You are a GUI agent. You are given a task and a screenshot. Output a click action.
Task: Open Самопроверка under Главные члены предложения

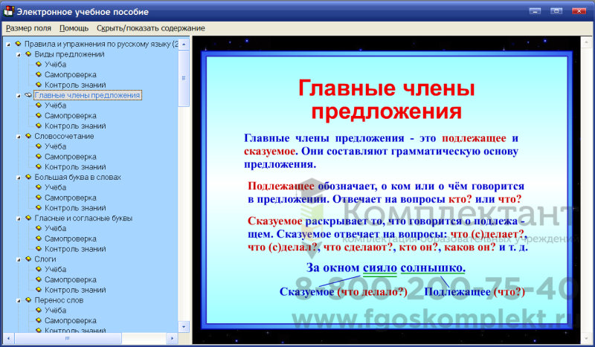[71, 116]
